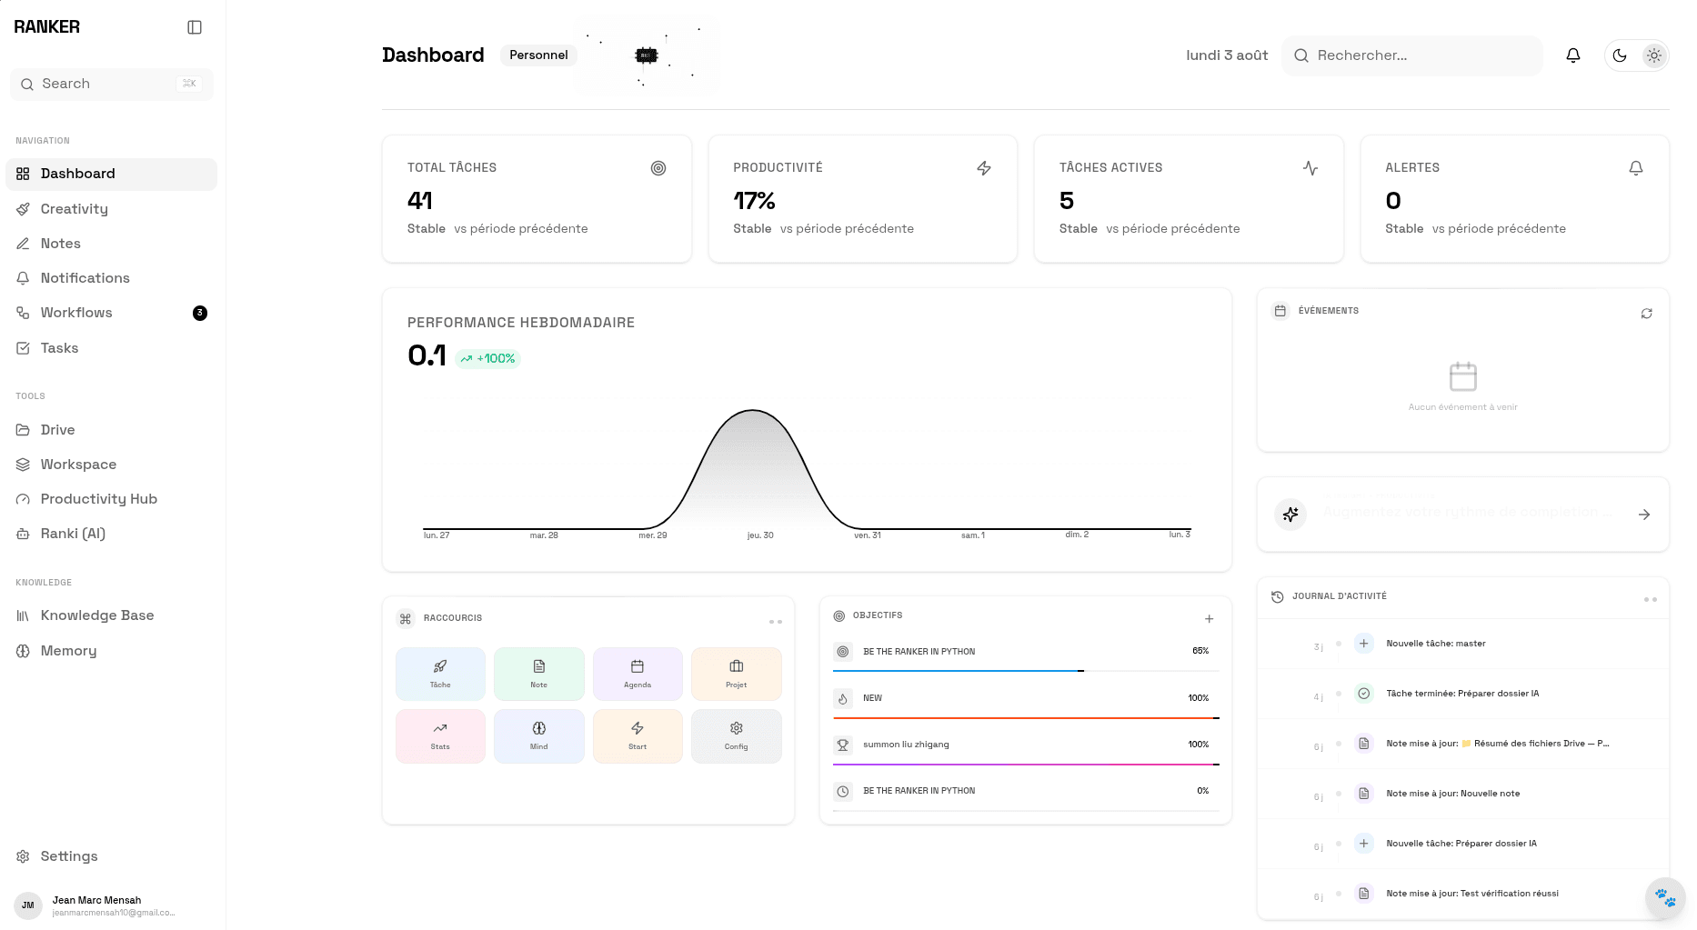Open activity 'Nouvelle tâche: Préparer dossier IA'
The width and height of the screenshot is (1697, 930).
tap(1463, 844)
